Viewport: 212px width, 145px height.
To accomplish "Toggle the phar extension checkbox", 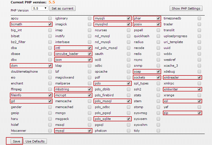I will [158, 18].
